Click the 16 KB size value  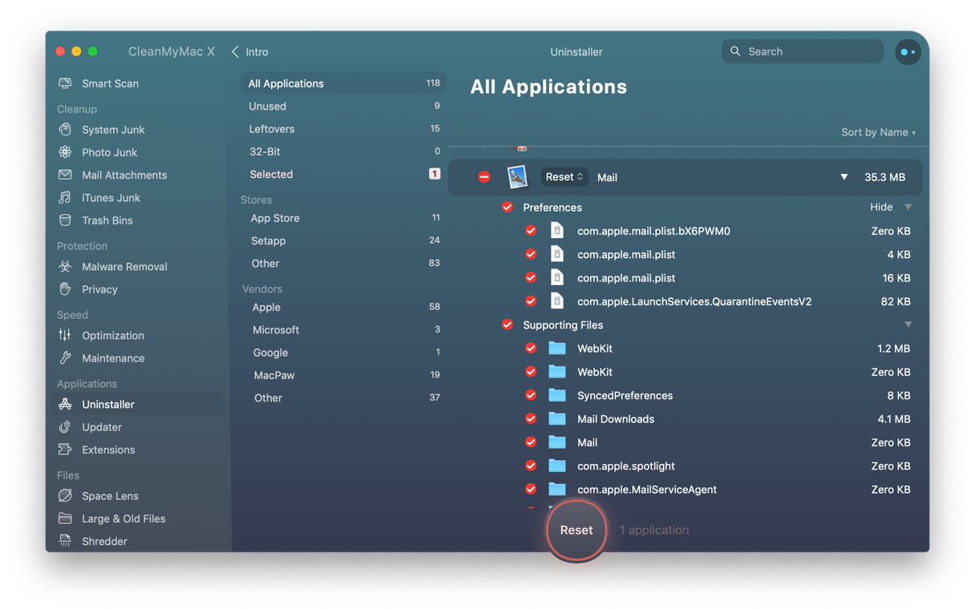(896, 278)
